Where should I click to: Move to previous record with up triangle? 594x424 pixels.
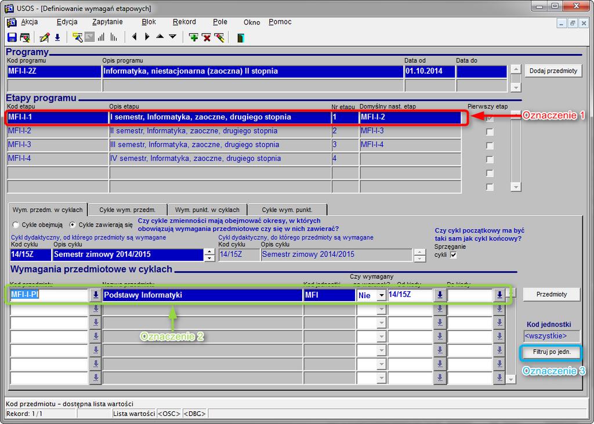tap(160, 37)
